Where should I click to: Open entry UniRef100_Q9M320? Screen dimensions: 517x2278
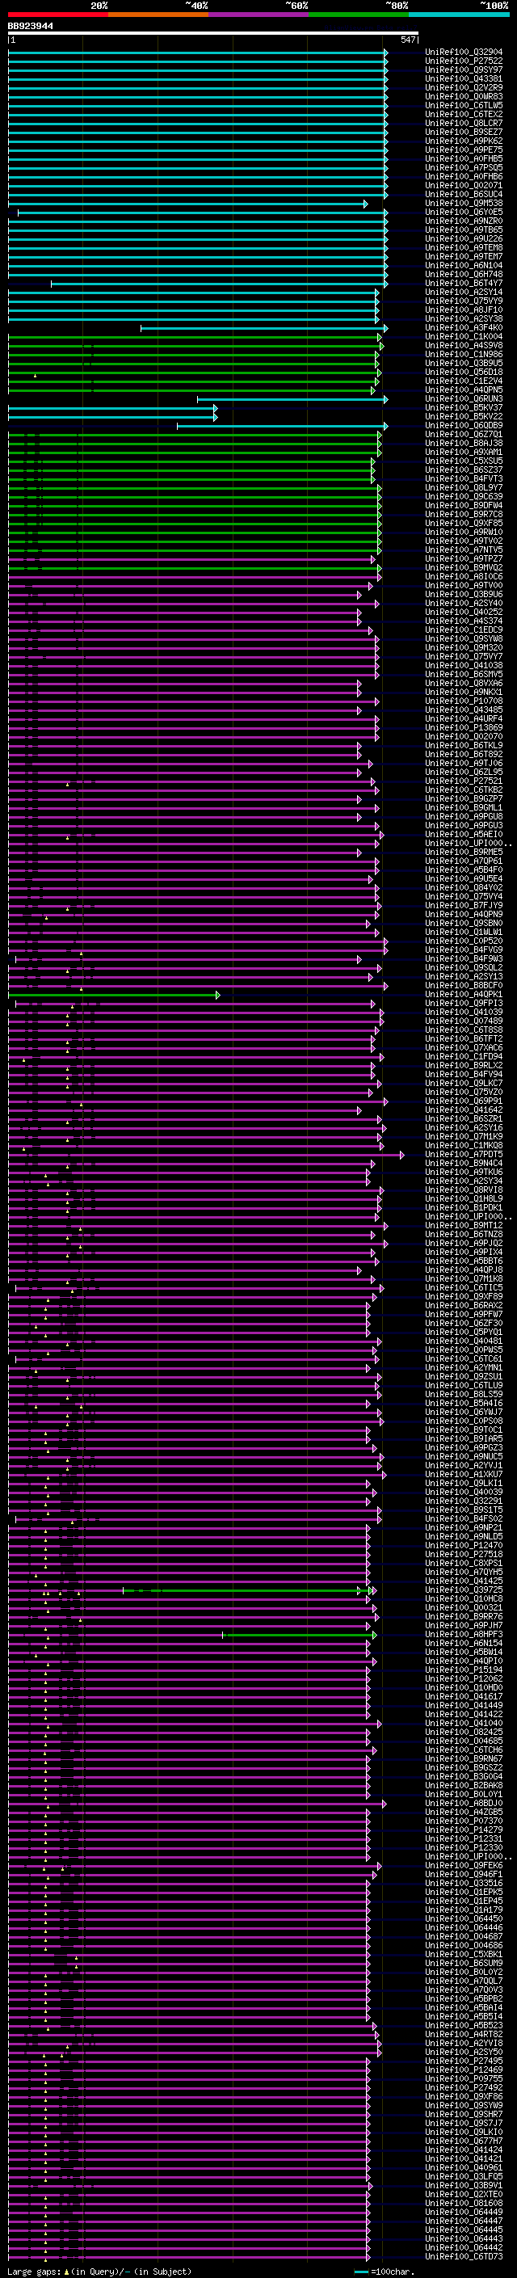(x=463, y=648)
